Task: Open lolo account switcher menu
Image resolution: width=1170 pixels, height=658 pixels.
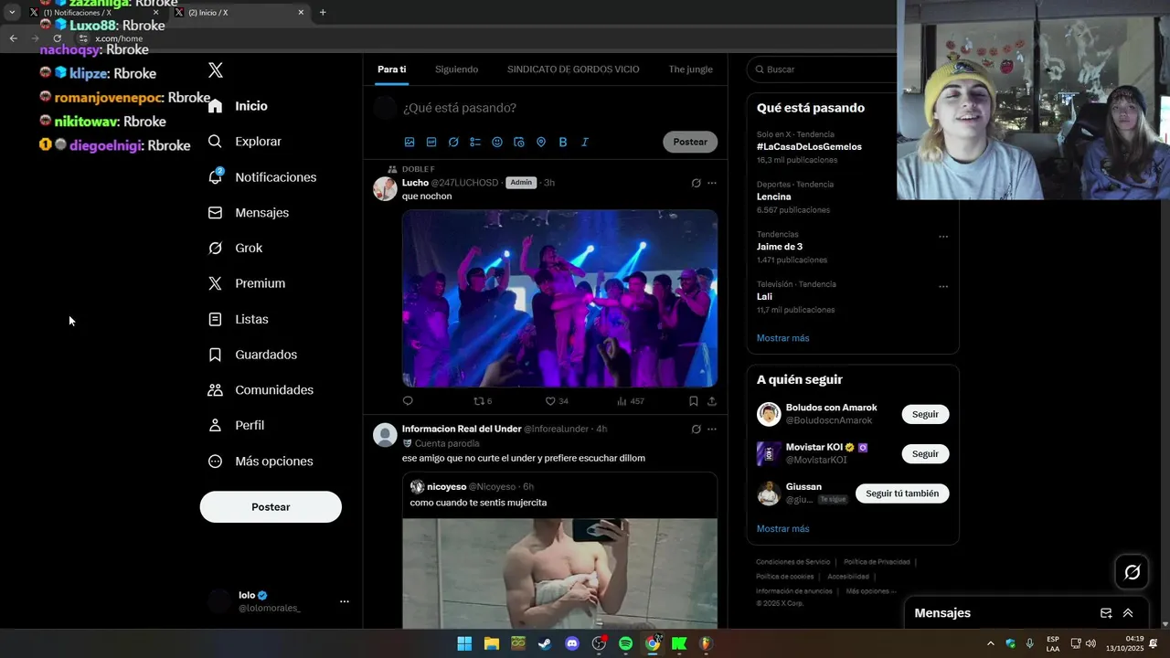Action: pos(278,601)
